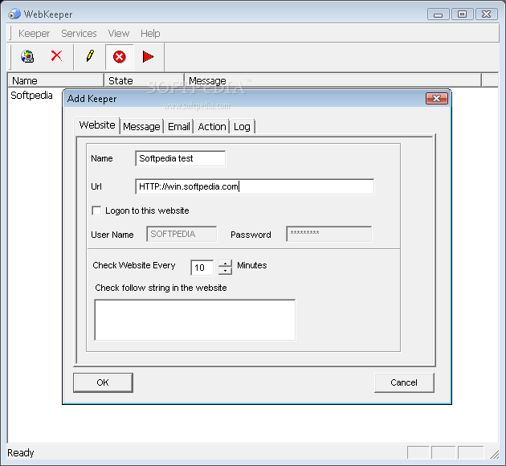Viewport: 506px width, 466px height.
Task: Open the View menu
Action: [118, 33]
